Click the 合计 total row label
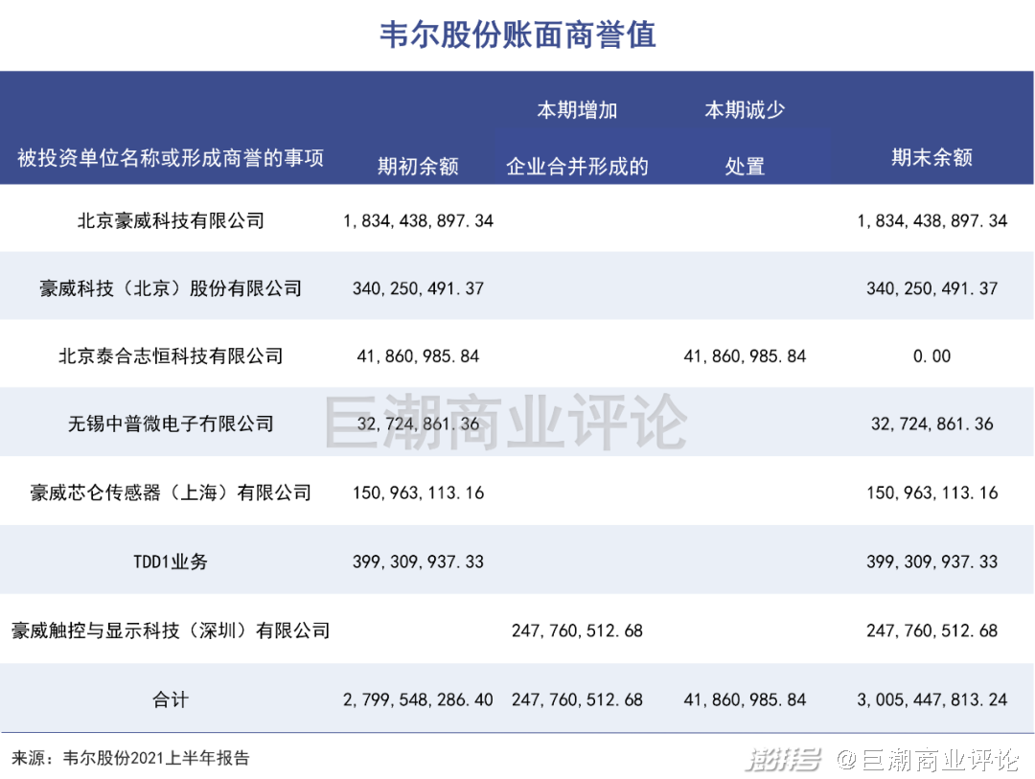 click(171, 699)
